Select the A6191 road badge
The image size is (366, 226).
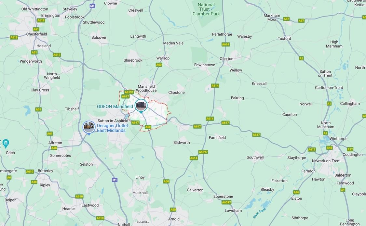tap(129, 92)
